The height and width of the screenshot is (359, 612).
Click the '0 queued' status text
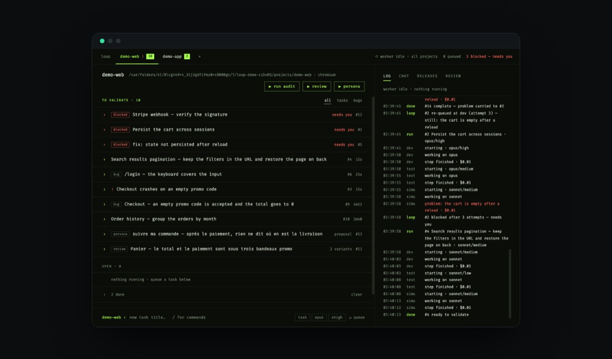pyautogui.click(x=452, y=57)
